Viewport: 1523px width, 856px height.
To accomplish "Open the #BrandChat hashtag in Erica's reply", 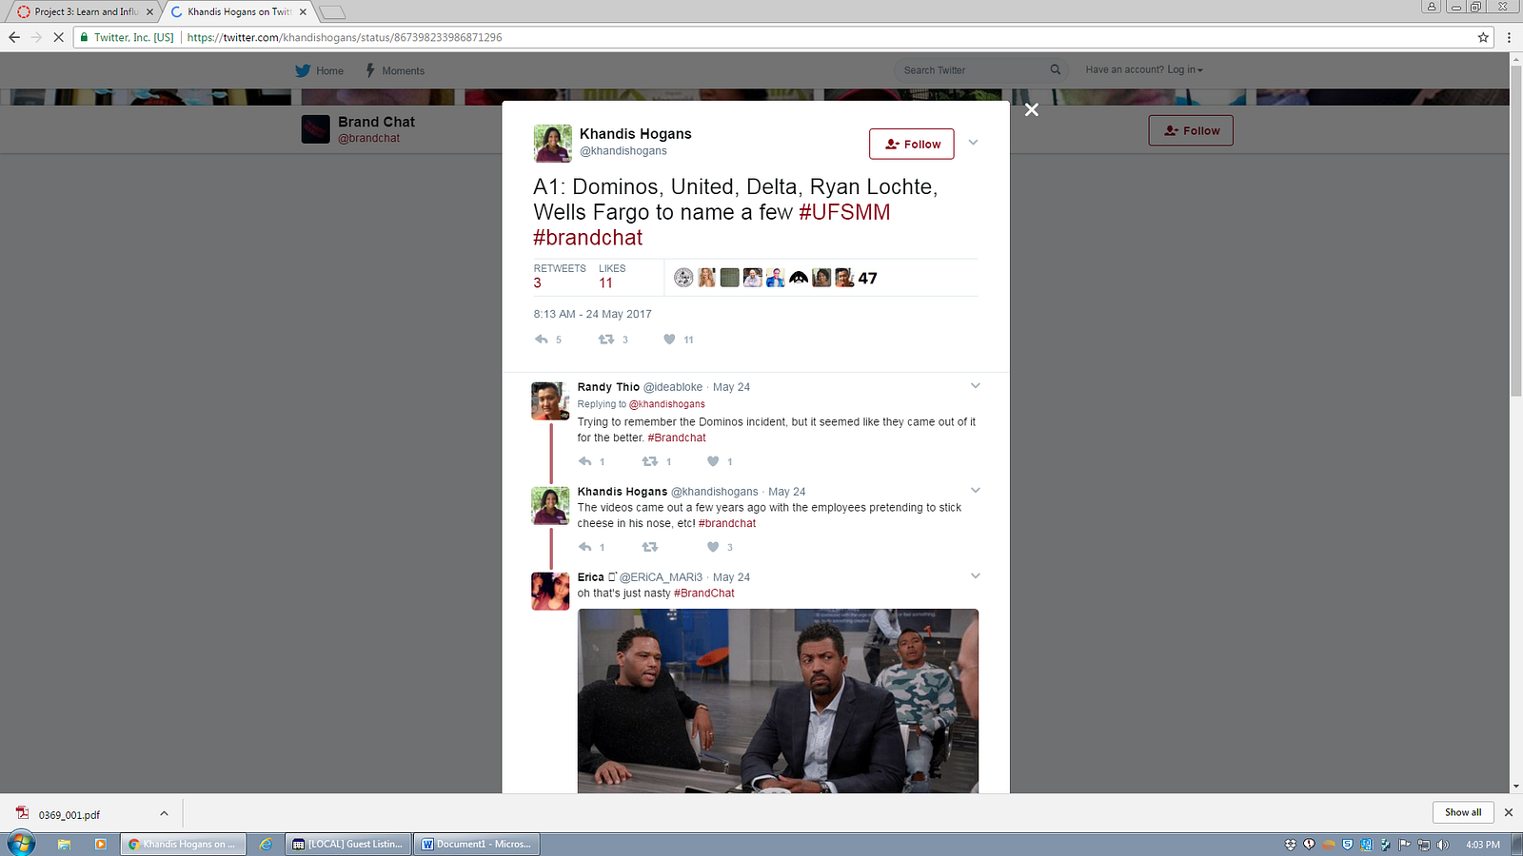I will (704, 593).
